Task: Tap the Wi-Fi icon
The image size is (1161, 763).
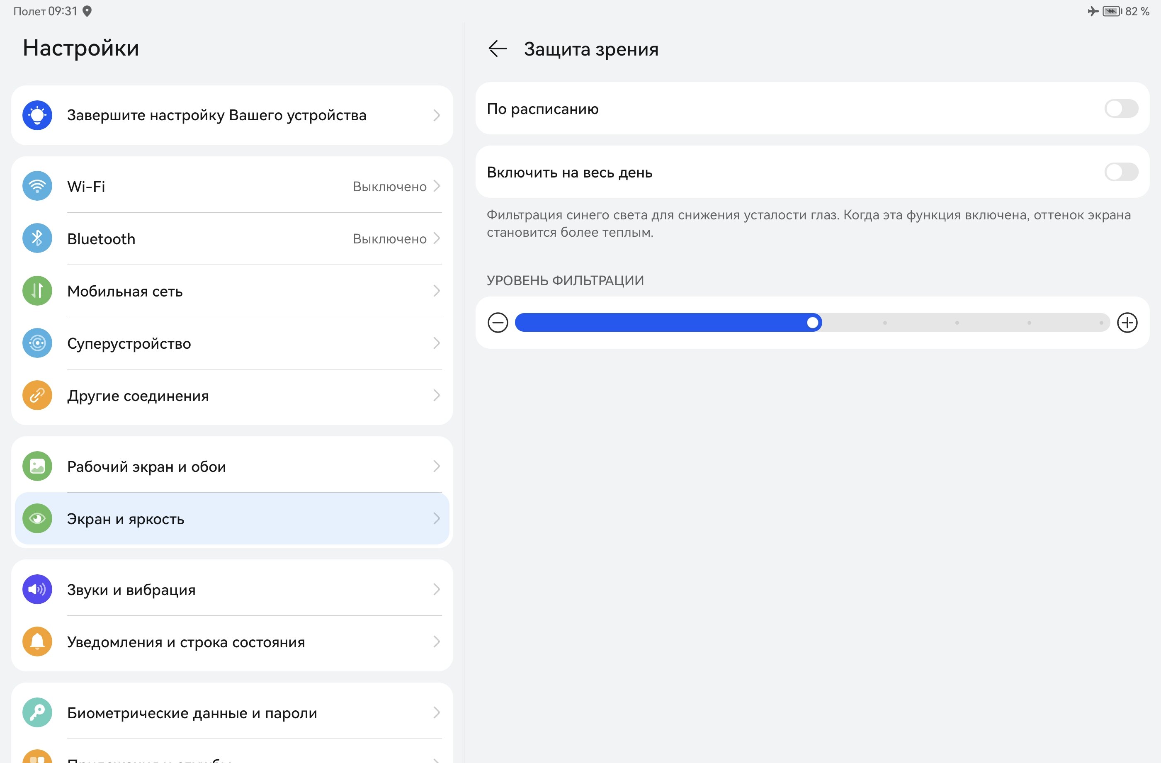Action: tap(37, 186)
